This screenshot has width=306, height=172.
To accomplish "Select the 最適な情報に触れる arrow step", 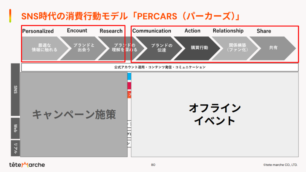I will point(44,48).
